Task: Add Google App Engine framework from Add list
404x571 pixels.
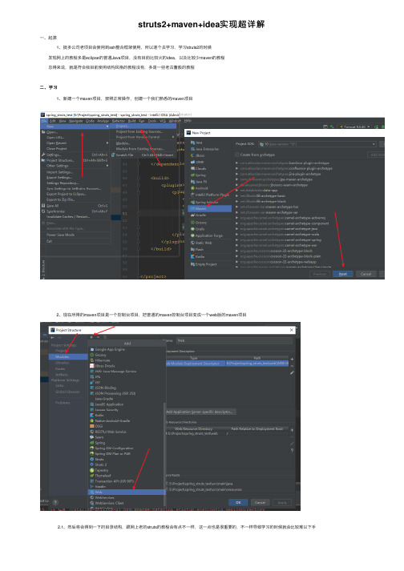Action: pyautogui.click(x=107, y=349)
